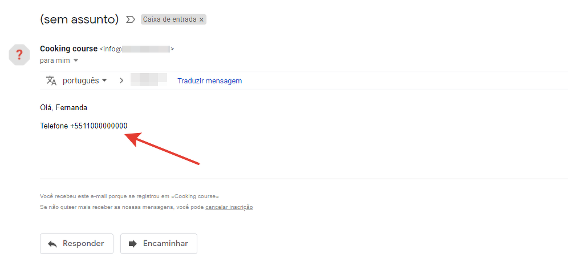Click the Caixa de entrada label chip
Viewport: 568px width, 270px height.
(x=173, y=19)
